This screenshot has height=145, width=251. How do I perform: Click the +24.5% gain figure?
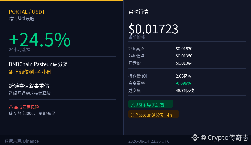tap(40, 40)
